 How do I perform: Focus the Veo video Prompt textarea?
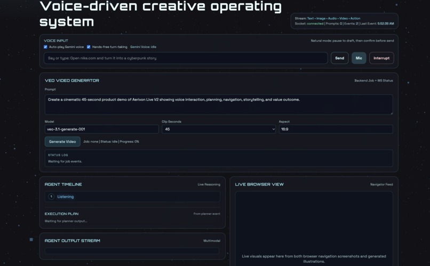pyautogui.click(x=219, y=104)
